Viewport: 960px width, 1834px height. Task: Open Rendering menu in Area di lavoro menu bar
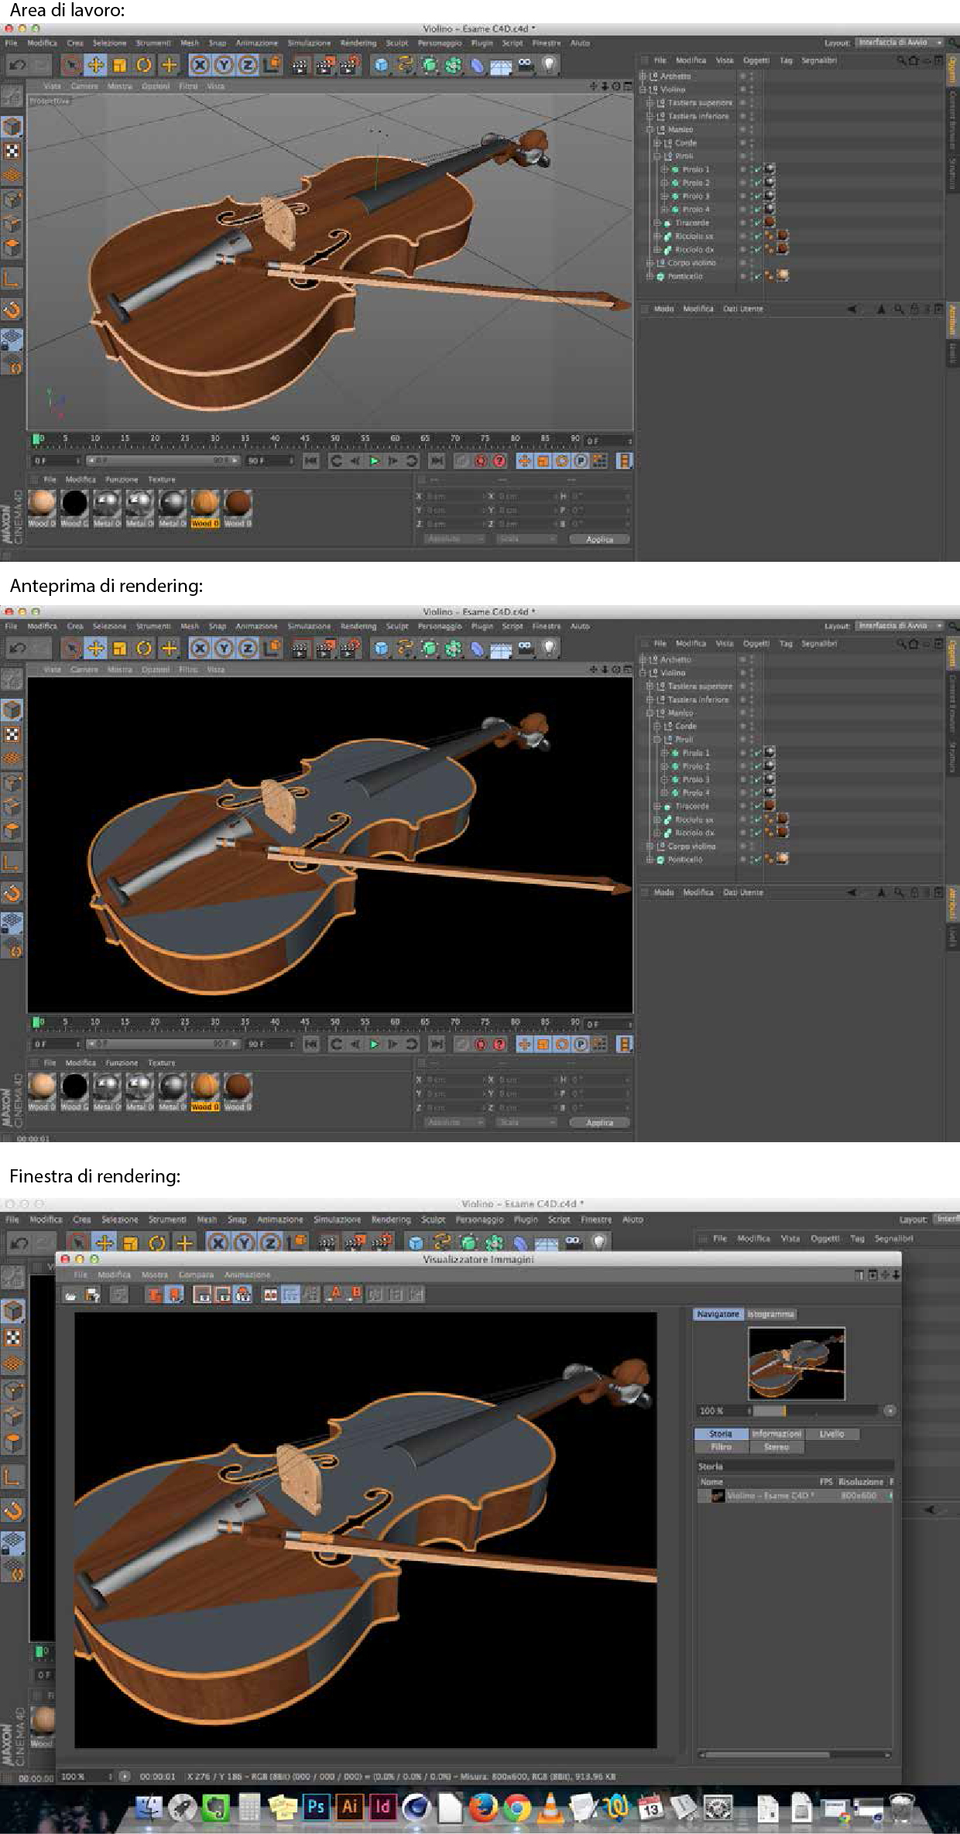pyautogui.click(x=358, y=43)
